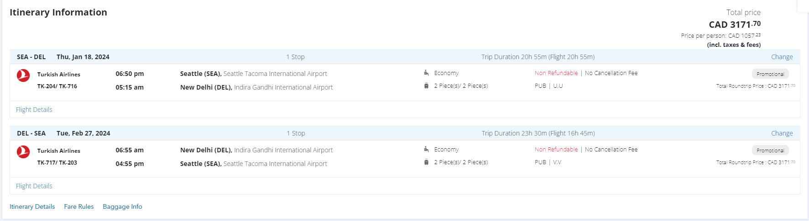Click seat icon next to outbound Economy
Viewport: 809px width, 221px height.
(426, 73)
